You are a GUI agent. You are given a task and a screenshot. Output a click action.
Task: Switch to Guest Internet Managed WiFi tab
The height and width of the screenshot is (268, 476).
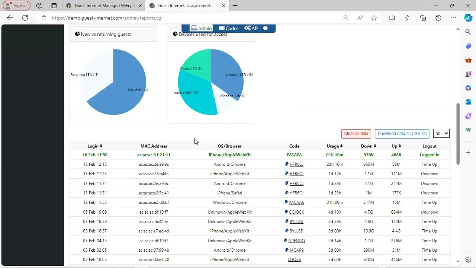pyautogui.click(x=104, y=6)
